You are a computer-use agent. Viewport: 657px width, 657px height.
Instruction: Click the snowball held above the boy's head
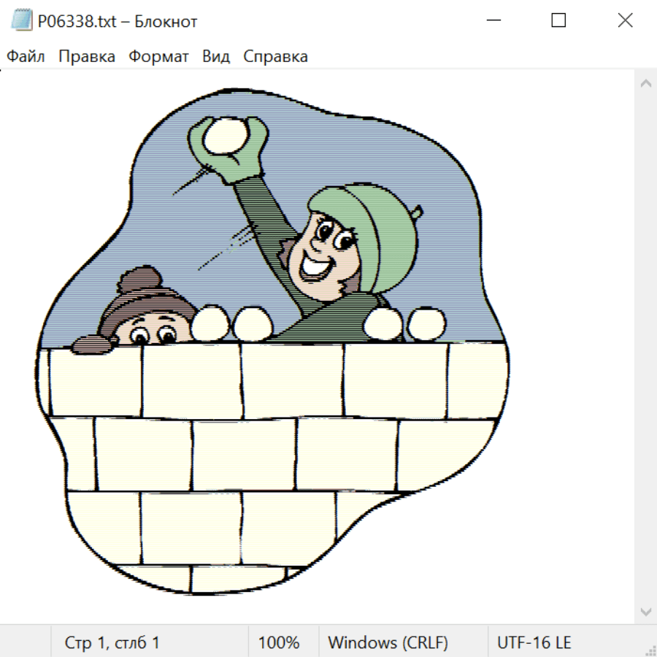pos(225,138)
